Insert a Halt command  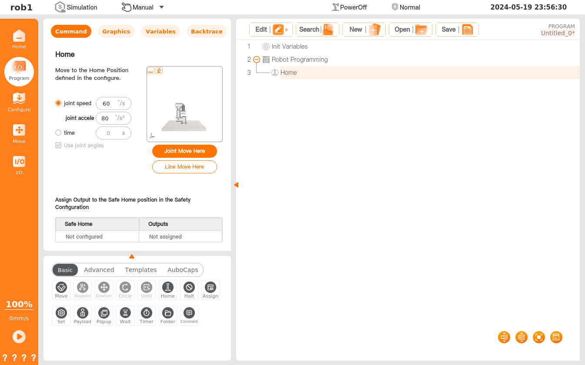click(189, 289)
